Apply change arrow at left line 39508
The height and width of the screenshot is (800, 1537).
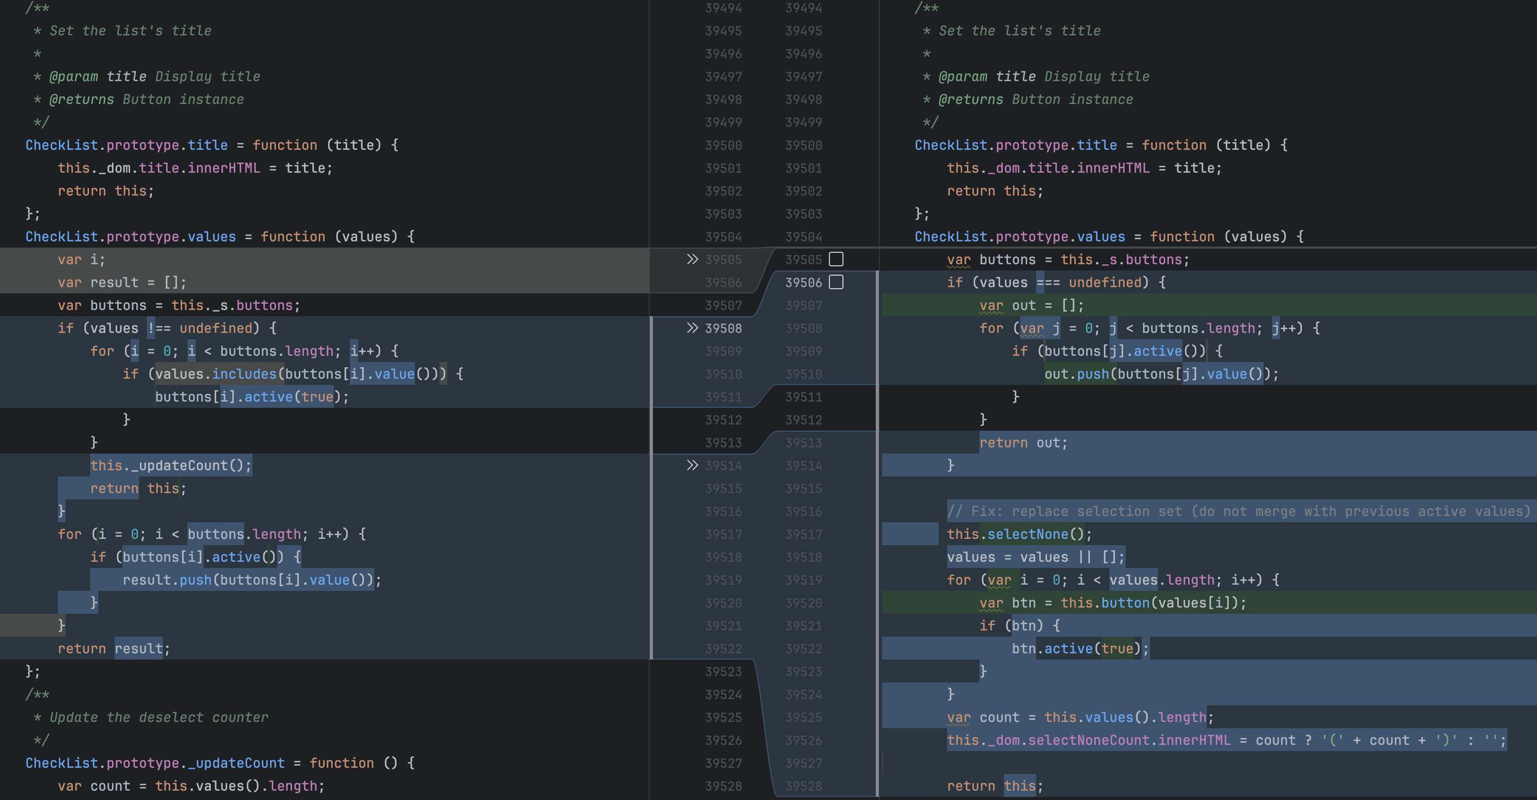[x=691, y=328]
